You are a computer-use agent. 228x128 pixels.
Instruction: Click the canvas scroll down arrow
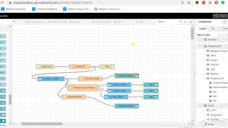pyautogui.click(x=192, y=120)
